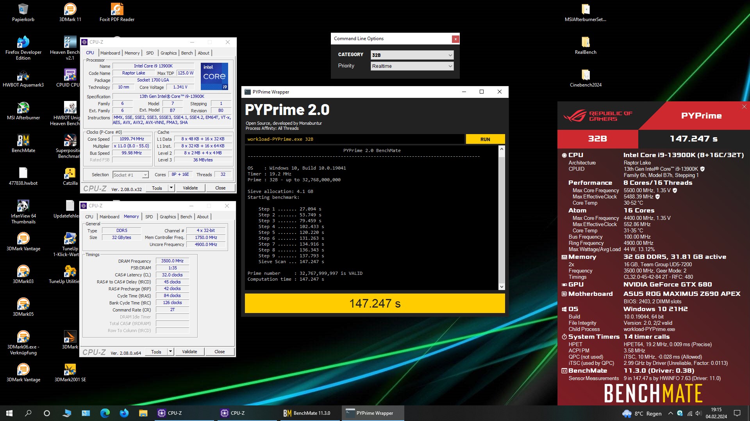The width and height of the screenshot is (750, 421).
Task: Click Close button in lower CPU-Z window
Action: 220,352
